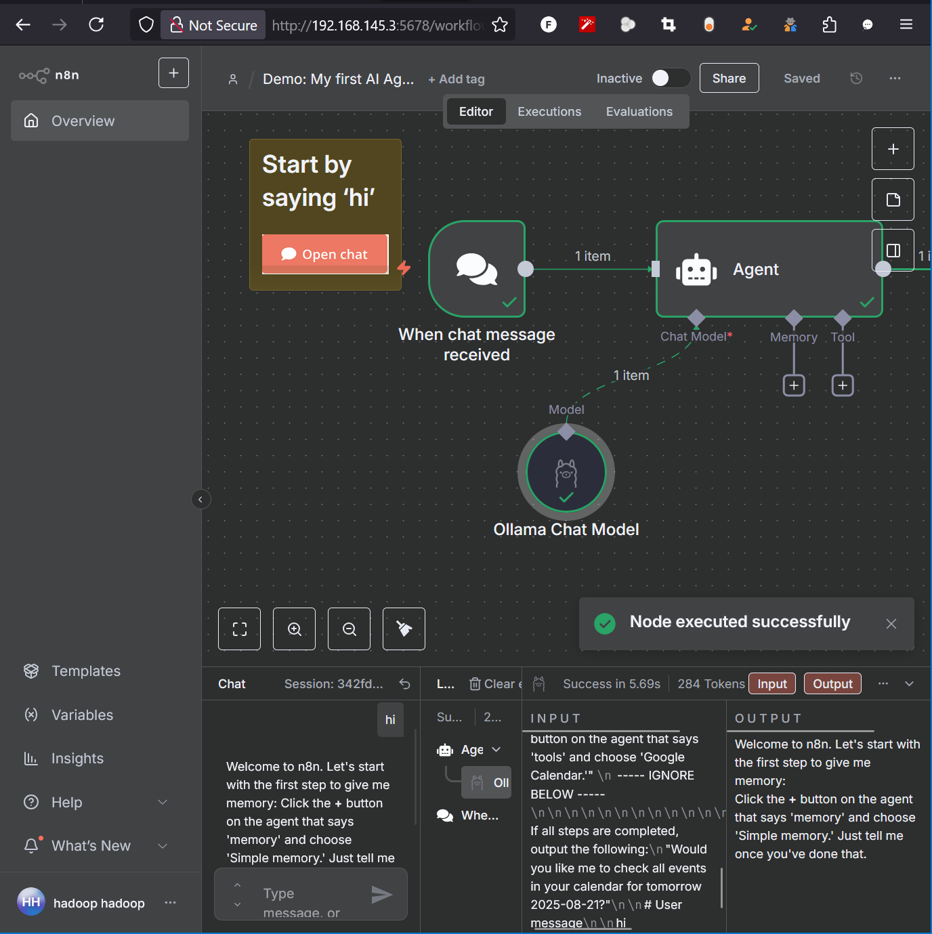Screen dimensions: 932x934
Task: Click + Add tag
Action: pyautogui.click(x=457, y=79)
